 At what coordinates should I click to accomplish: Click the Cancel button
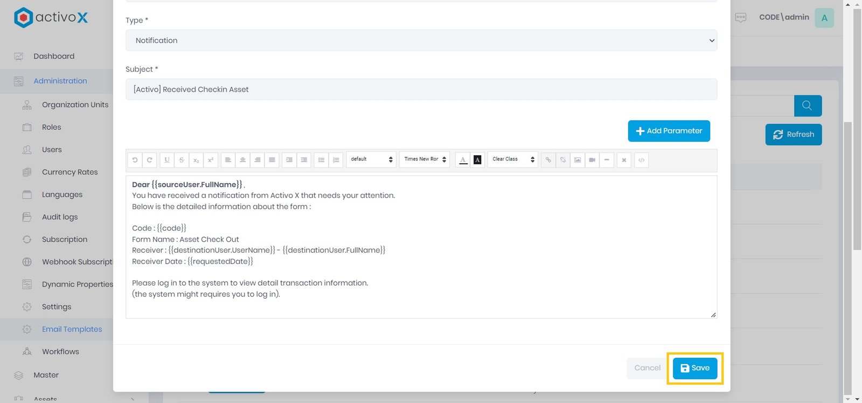click(647, 368)
